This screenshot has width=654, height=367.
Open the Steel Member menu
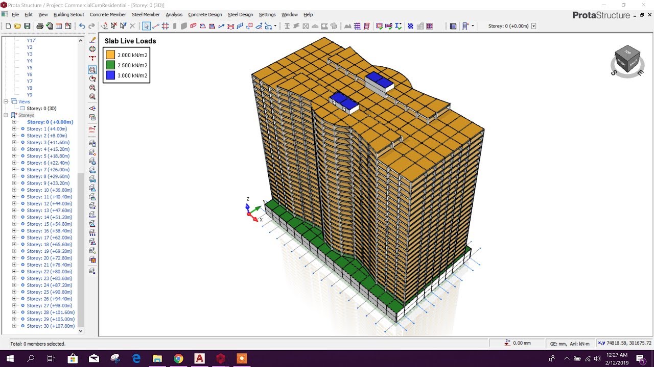146,14
